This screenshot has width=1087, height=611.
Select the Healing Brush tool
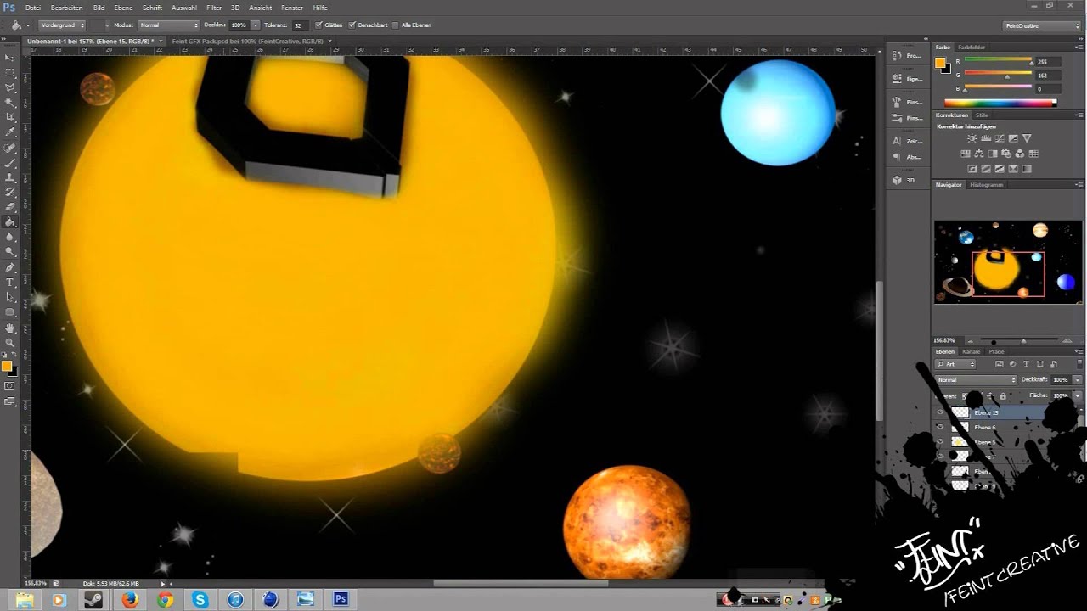pos(10,148)
